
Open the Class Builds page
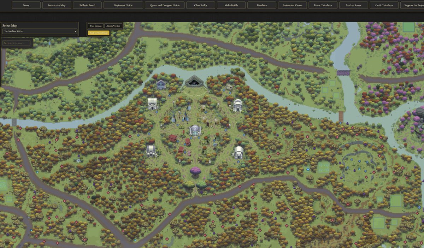tap(201, 5)
